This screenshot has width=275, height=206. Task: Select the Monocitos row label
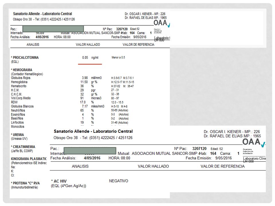point(17,126)
